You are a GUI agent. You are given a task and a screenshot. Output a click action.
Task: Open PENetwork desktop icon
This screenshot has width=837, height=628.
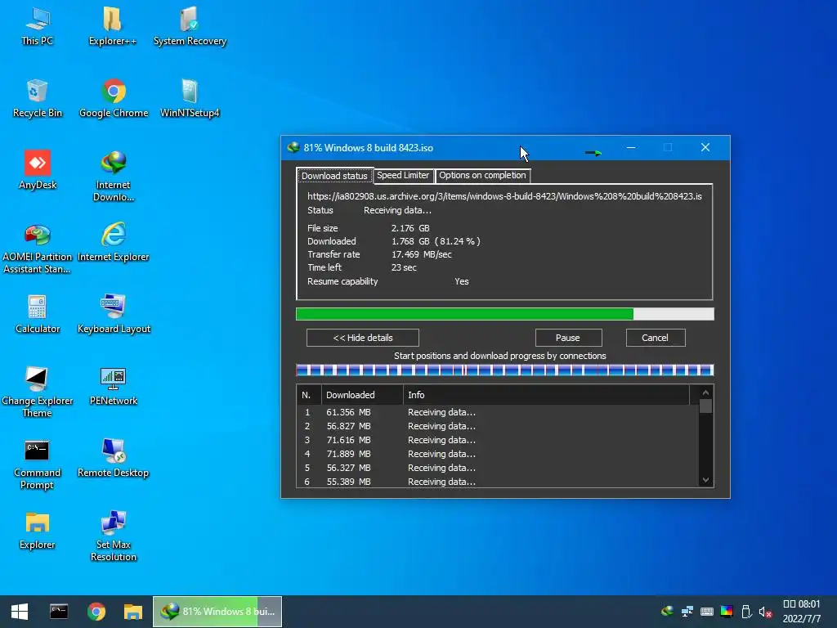113,387
